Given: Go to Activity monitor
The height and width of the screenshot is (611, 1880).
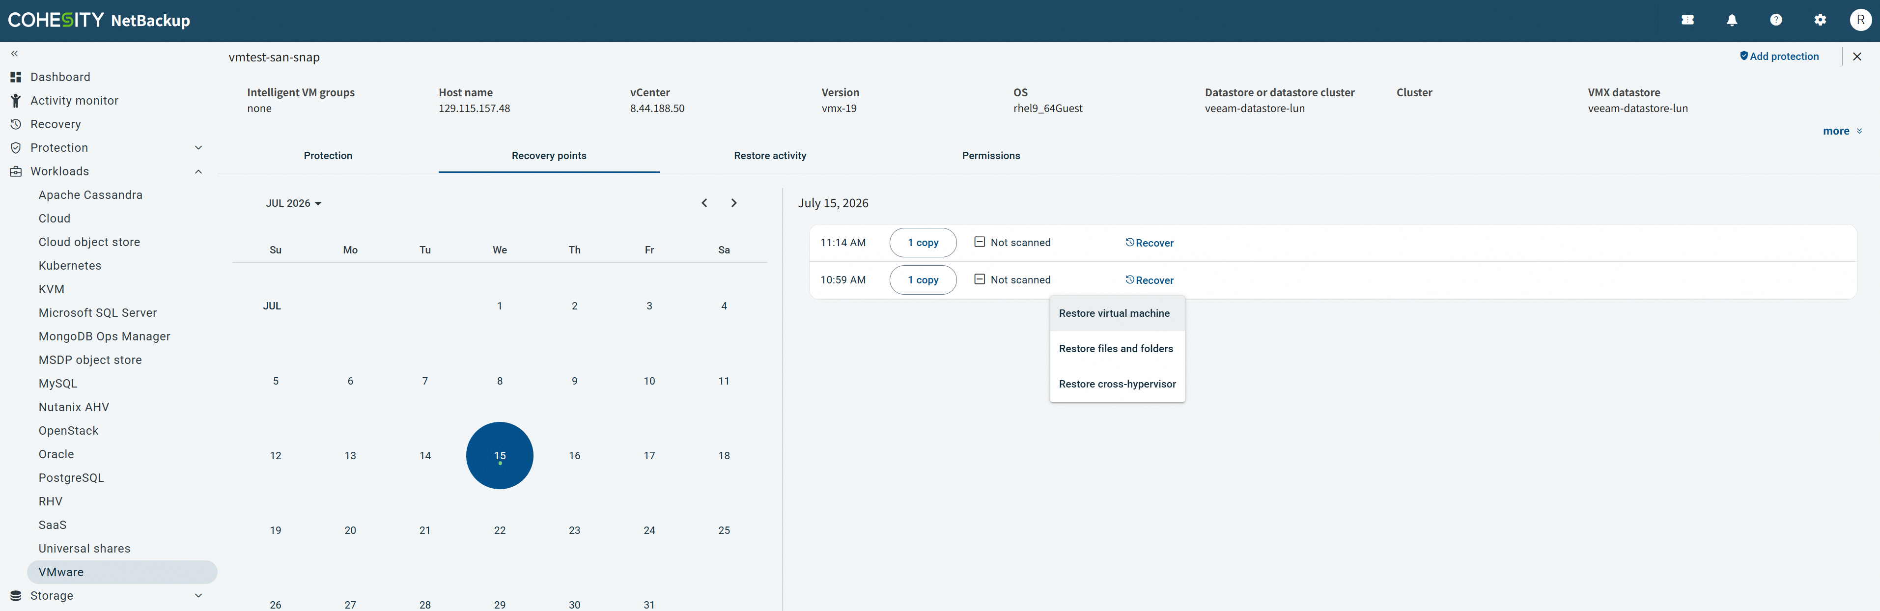Looking at the screenshot, I should tap(75, 101).
